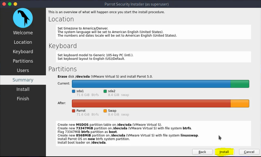
Task: Click the 'Current:' label
Action: pos(64,83)
